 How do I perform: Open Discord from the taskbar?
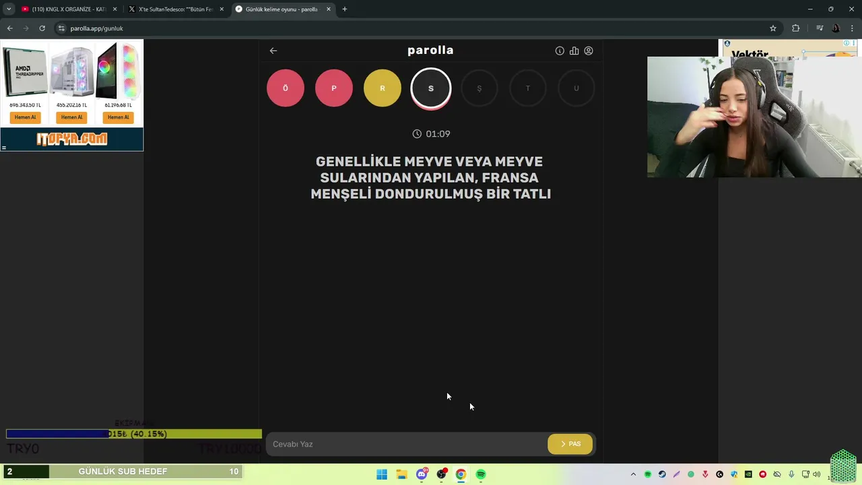pos(422,474)
